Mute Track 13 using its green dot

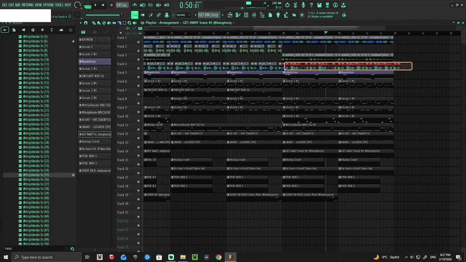tap(138, 147)
